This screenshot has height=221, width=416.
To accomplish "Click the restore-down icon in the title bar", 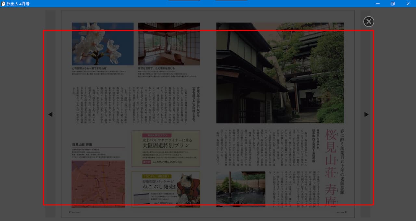I will click(x=392, y=4).
